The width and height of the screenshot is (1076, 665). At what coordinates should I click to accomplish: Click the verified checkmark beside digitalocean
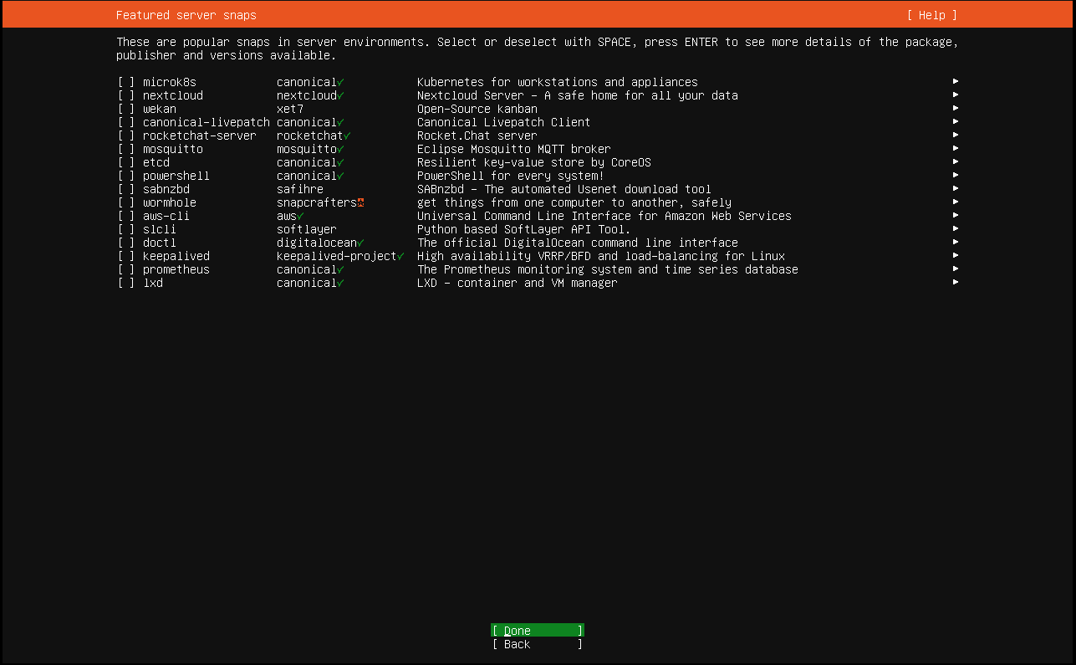360,243
